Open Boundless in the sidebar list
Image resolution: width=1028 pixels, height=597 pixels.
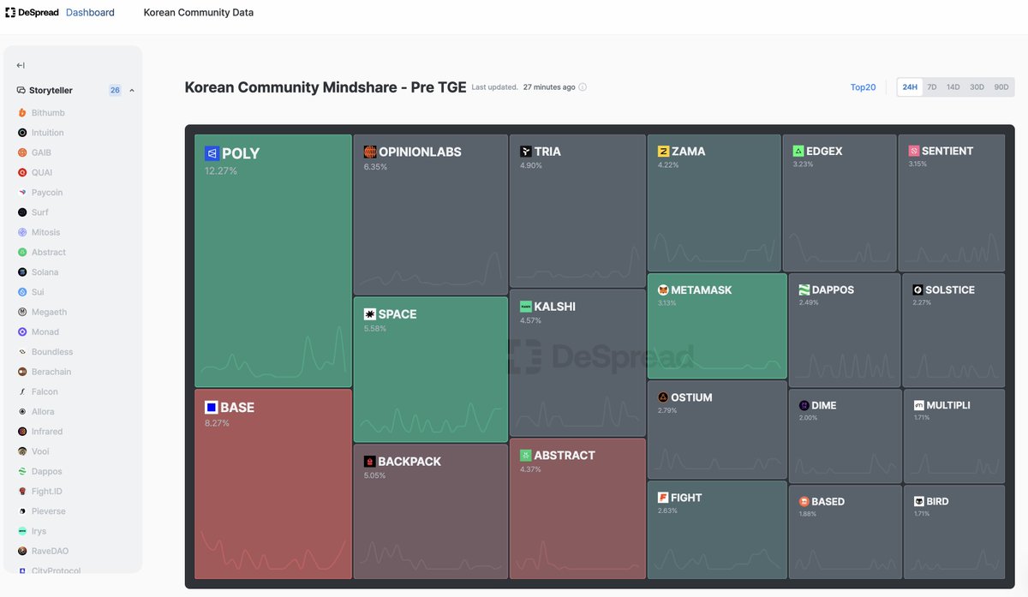(52, 352)
